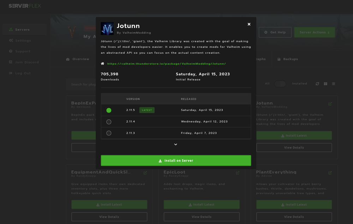Image resolution: width=353 pixels, height=224 pixels.
Task: Switch to list view of plugins
Action: (x=333, y=84)
